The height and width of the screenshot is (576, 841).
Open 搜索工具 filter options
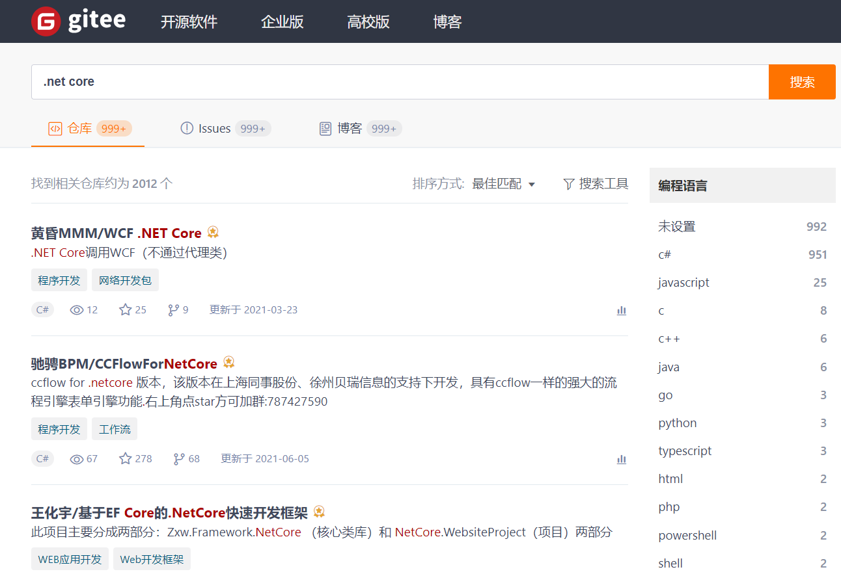pos(596,184)
